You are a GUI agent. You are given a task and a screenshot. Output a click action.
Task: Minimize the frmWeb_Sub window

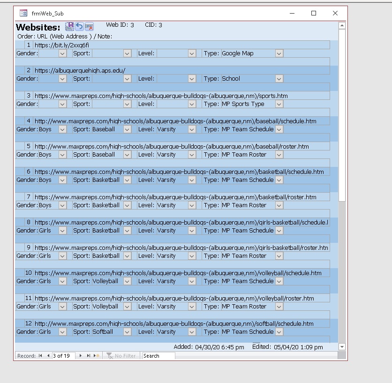(292, 13)
